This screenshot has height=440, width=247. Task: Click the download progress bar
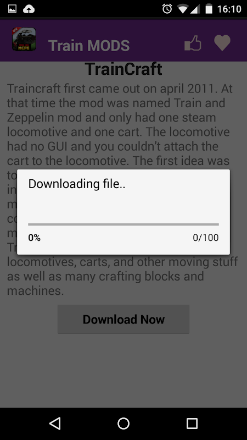[123, 224]
